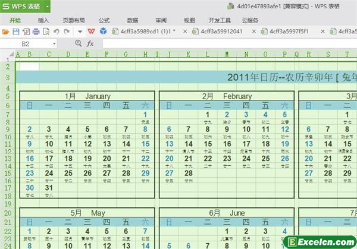
Task: Save the workbook with the floppy icon
Action: coord(15,31)
